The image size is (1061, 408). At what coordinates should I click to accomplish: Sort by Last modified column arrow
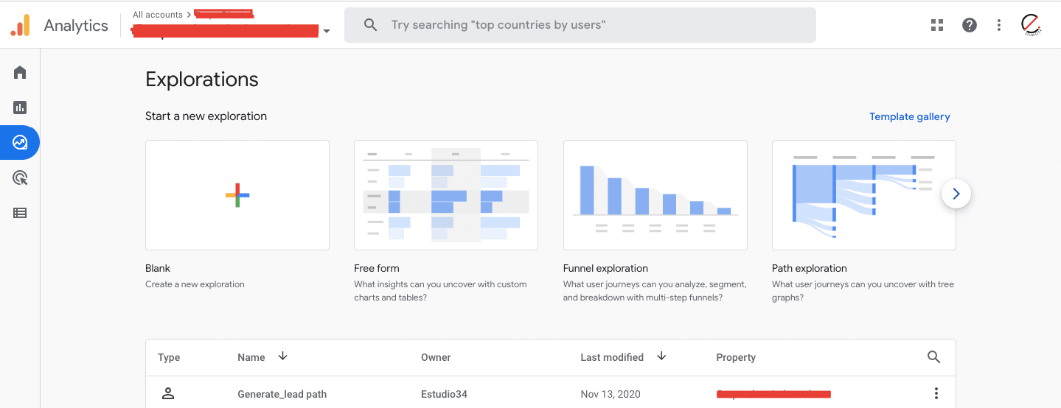(x=661, y=356)
